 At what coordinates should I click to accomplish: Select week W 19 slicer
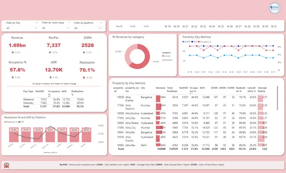coord(168,26)
